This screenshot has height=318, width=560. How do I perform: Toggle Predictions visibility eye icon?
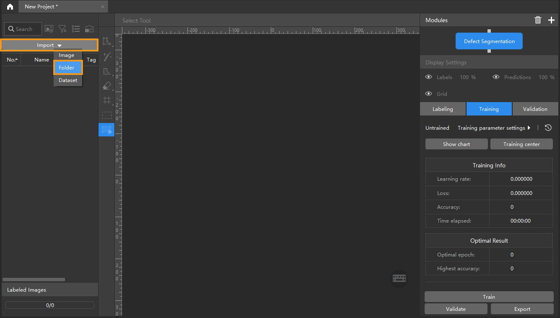496,77
